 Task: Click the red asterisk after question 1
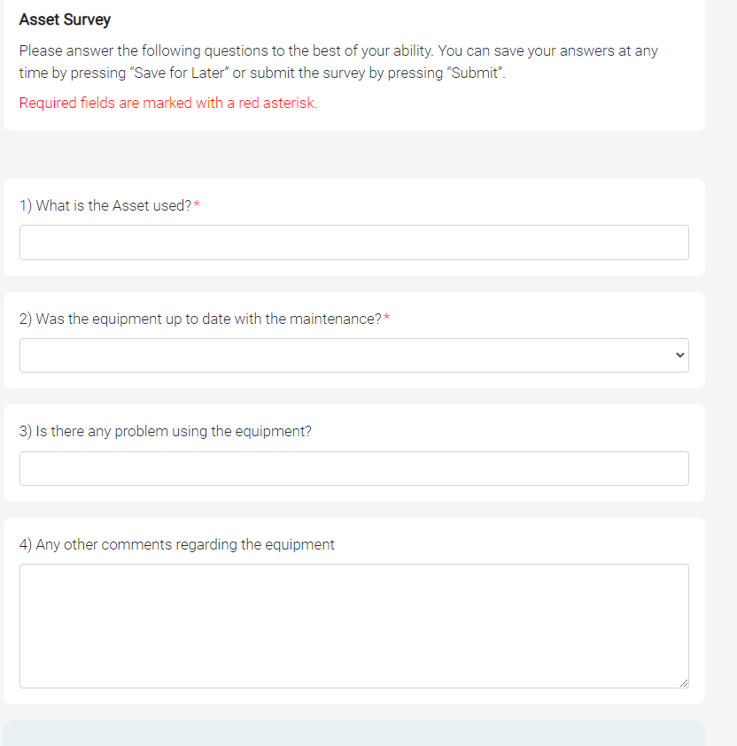pos(197,205)
